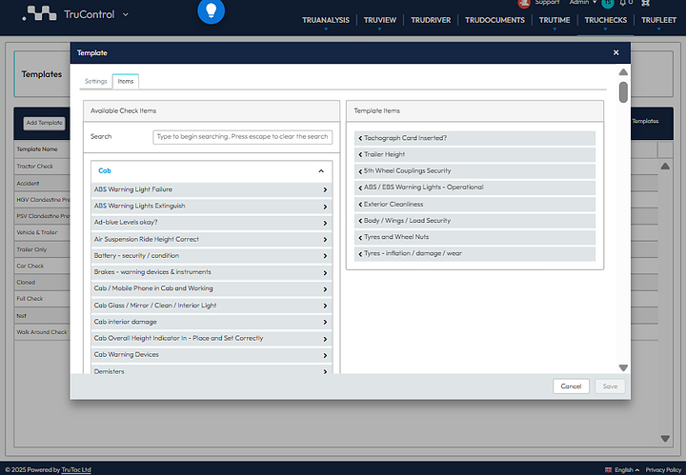Screen dimensions: 686x475
Task: Add 'ABS Warning Light Failure' with its arrow
Action: (325, 189)
